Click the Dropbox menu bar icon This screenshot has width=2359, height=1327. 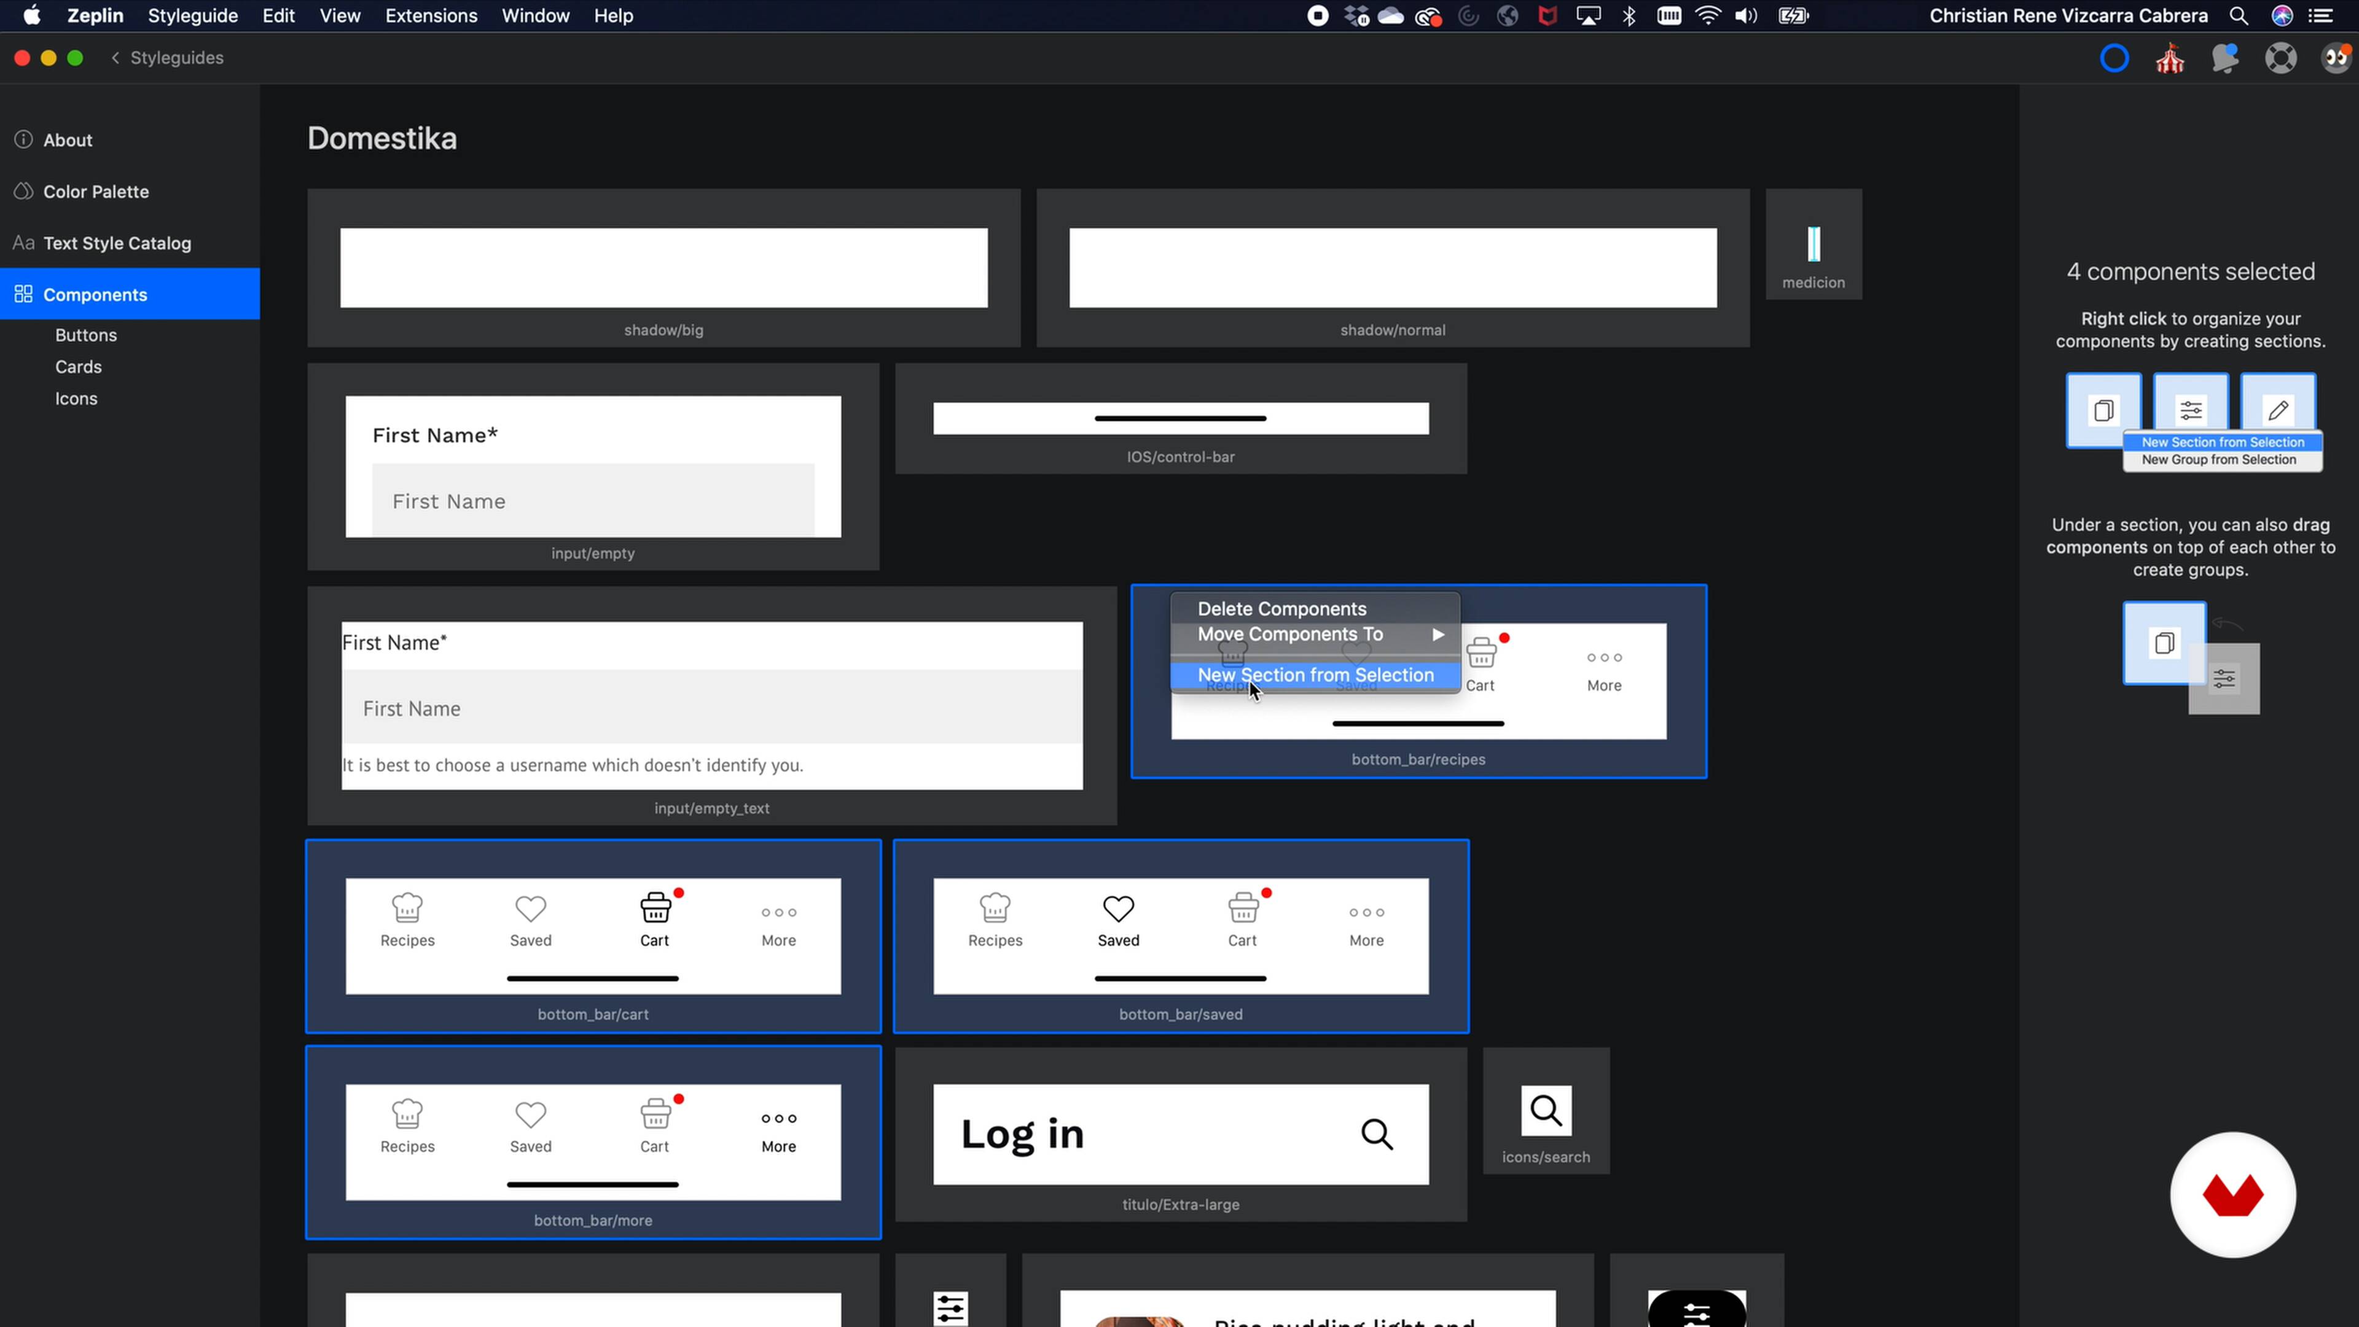(1356, 15)
